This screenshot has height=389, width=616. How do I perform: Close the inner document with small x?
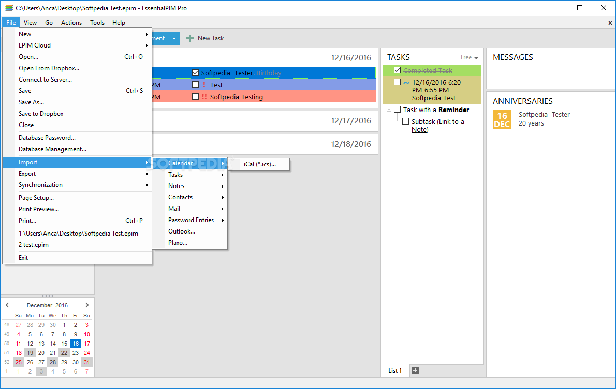point(610,23)
